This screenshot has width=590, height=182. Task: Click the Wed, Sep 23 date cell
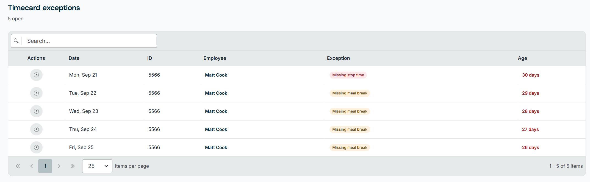coord(84,111)
